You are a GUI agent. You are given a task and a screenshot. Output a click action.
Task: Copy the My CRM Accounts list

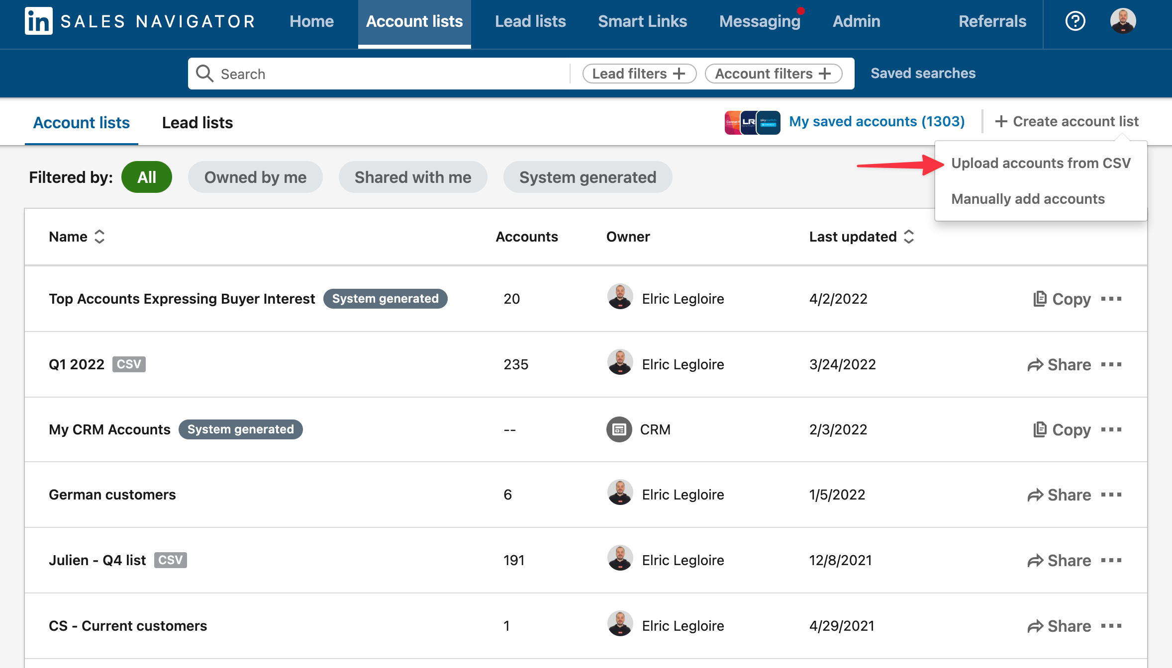click(1062, 429)
